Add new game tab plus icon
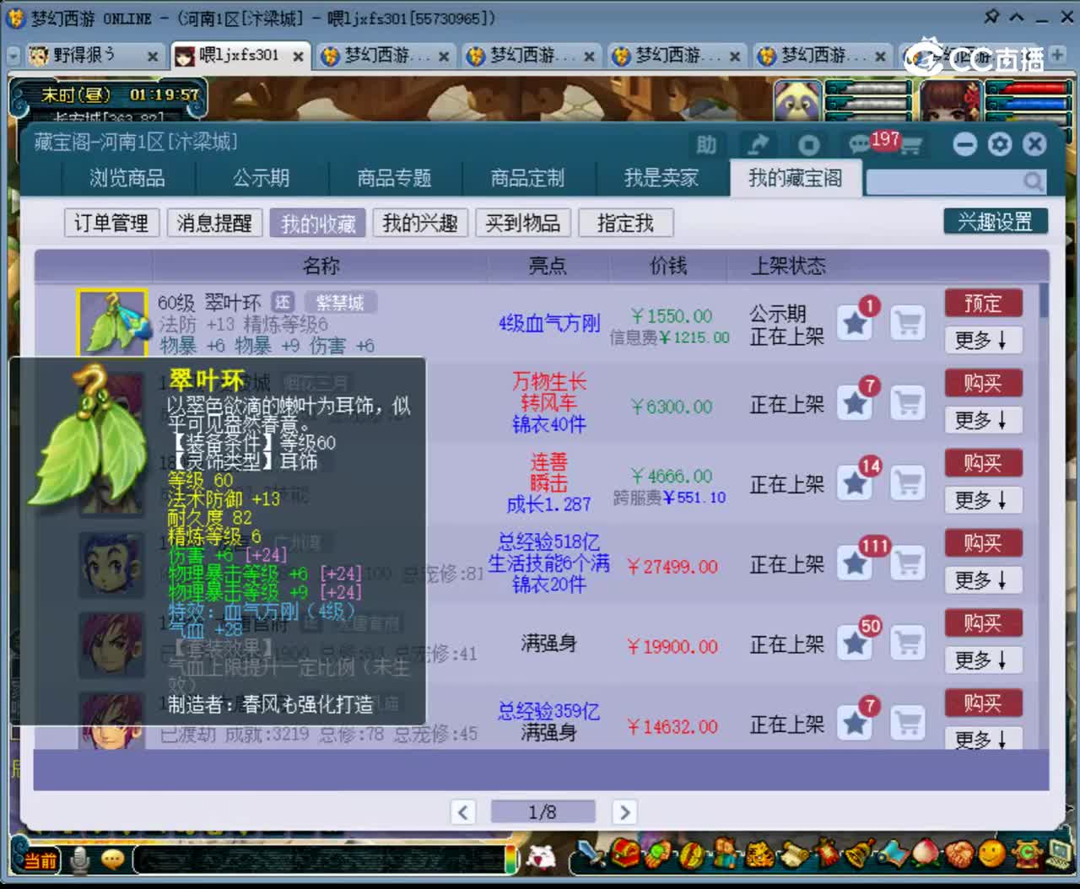The image size is (1080, 889). point(1057,55)
